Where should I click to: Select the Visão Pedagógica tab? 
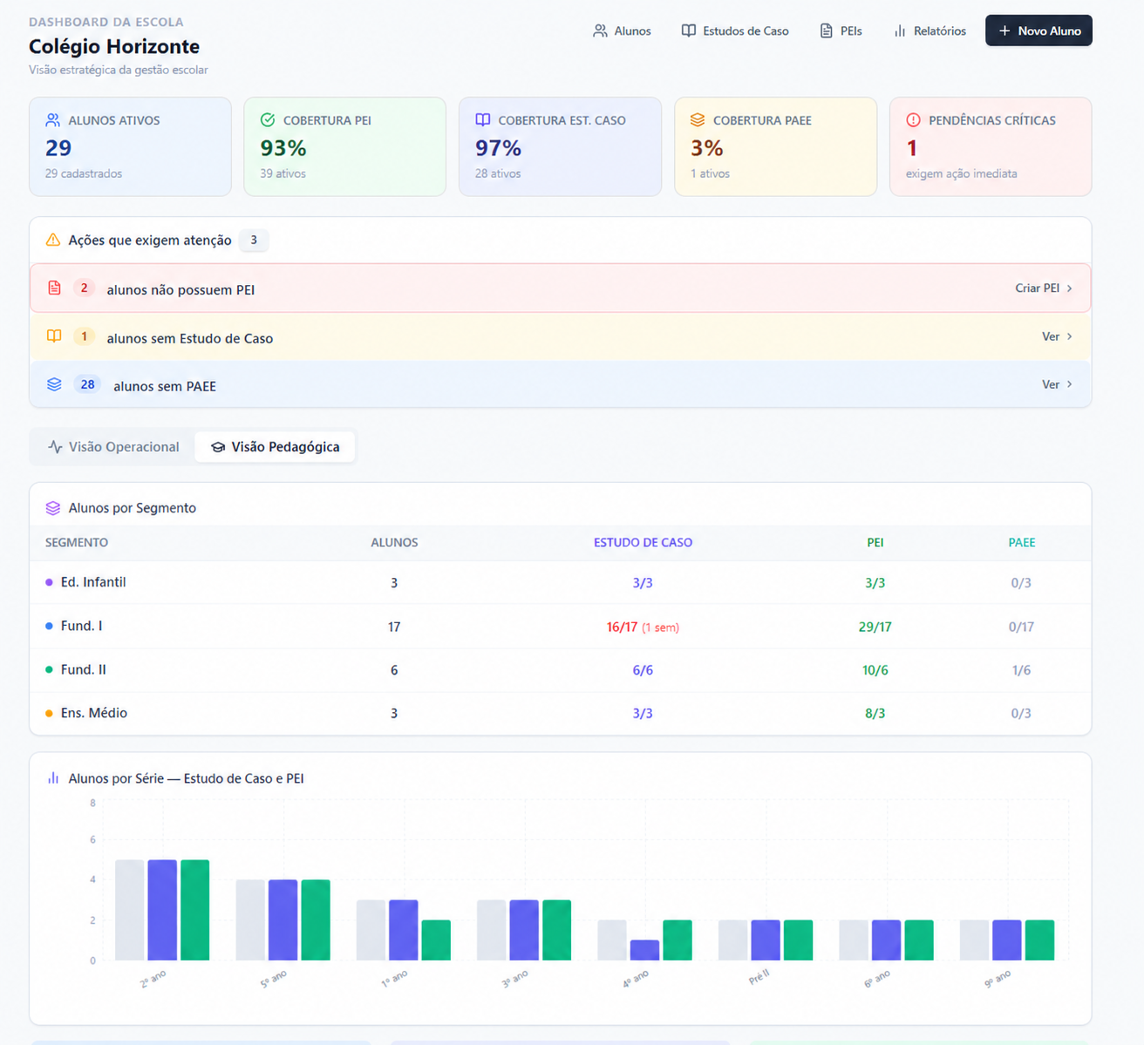coord(275,447)
